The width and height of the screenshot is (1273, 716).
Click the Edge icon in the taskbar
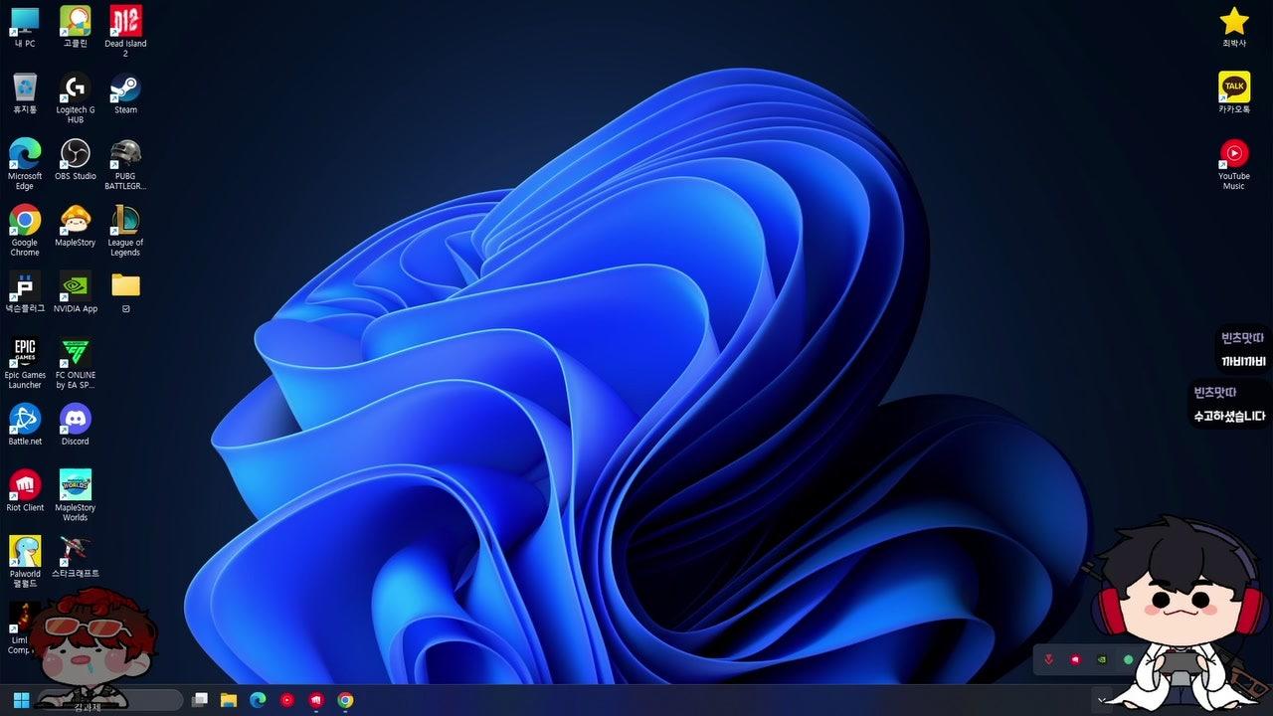coord(258,700)
